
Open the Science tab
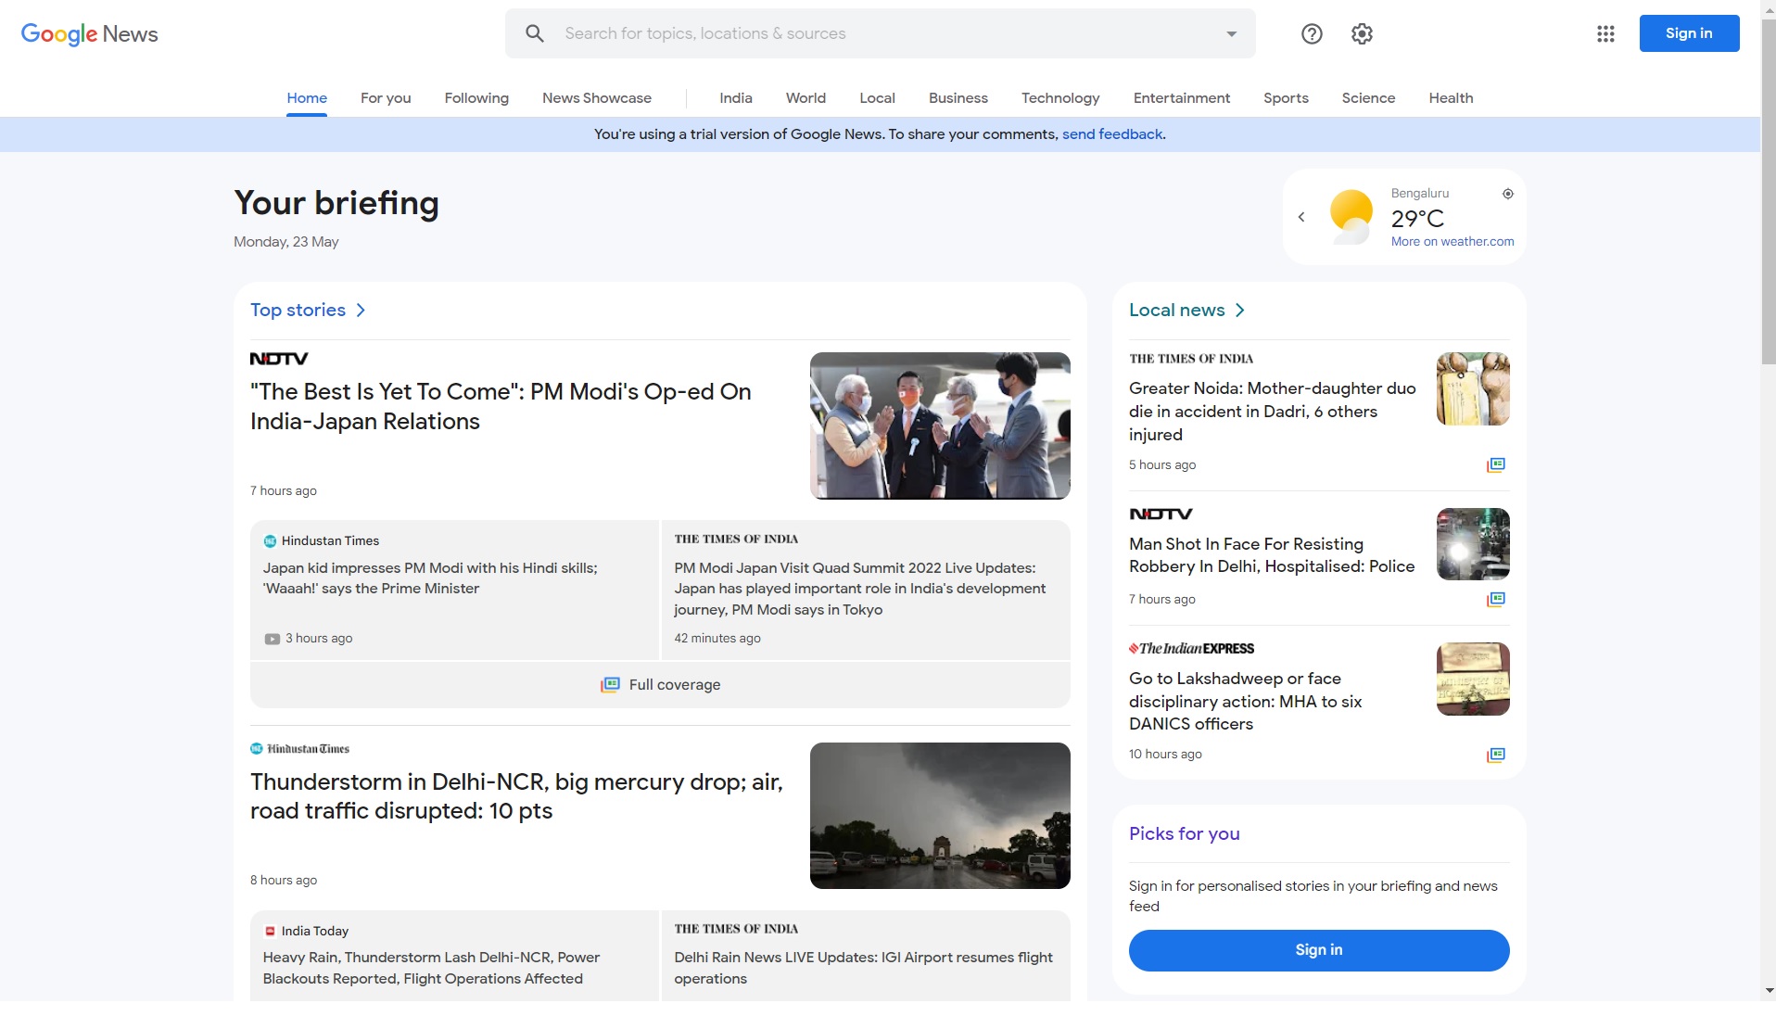point(1368,98)
